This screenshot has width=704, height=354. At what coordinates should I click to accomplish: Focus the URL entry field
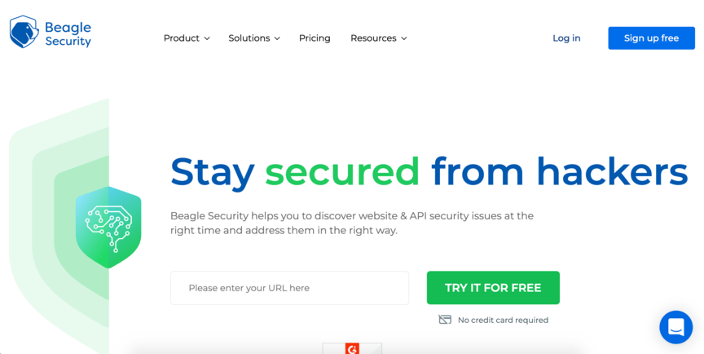coord(289,288)
